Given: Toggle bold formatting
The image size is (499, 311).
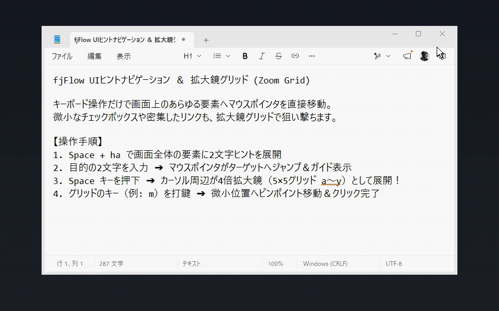Looking at the screenshot, I should pos(245,56).
